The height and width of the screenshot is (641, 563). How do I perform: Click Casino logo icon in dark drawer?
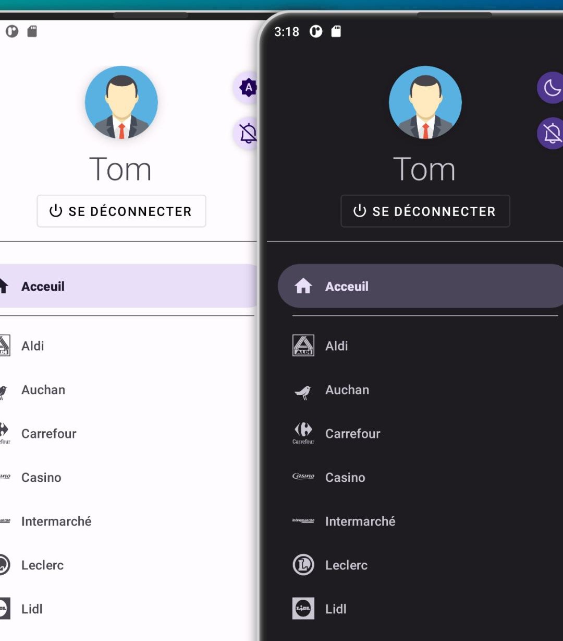[x=303, y=476]
